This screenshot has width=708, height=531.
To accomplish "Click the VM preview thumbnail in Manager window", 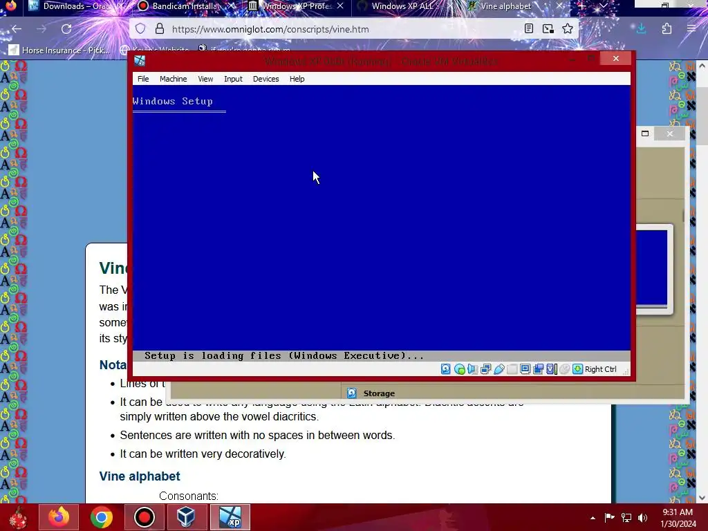I will tap(651, 269).
